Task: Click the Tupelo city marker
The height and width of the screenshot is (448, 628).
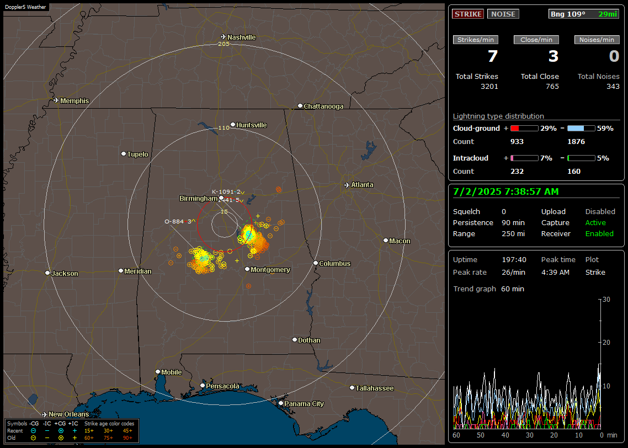Action: point(124,154)
